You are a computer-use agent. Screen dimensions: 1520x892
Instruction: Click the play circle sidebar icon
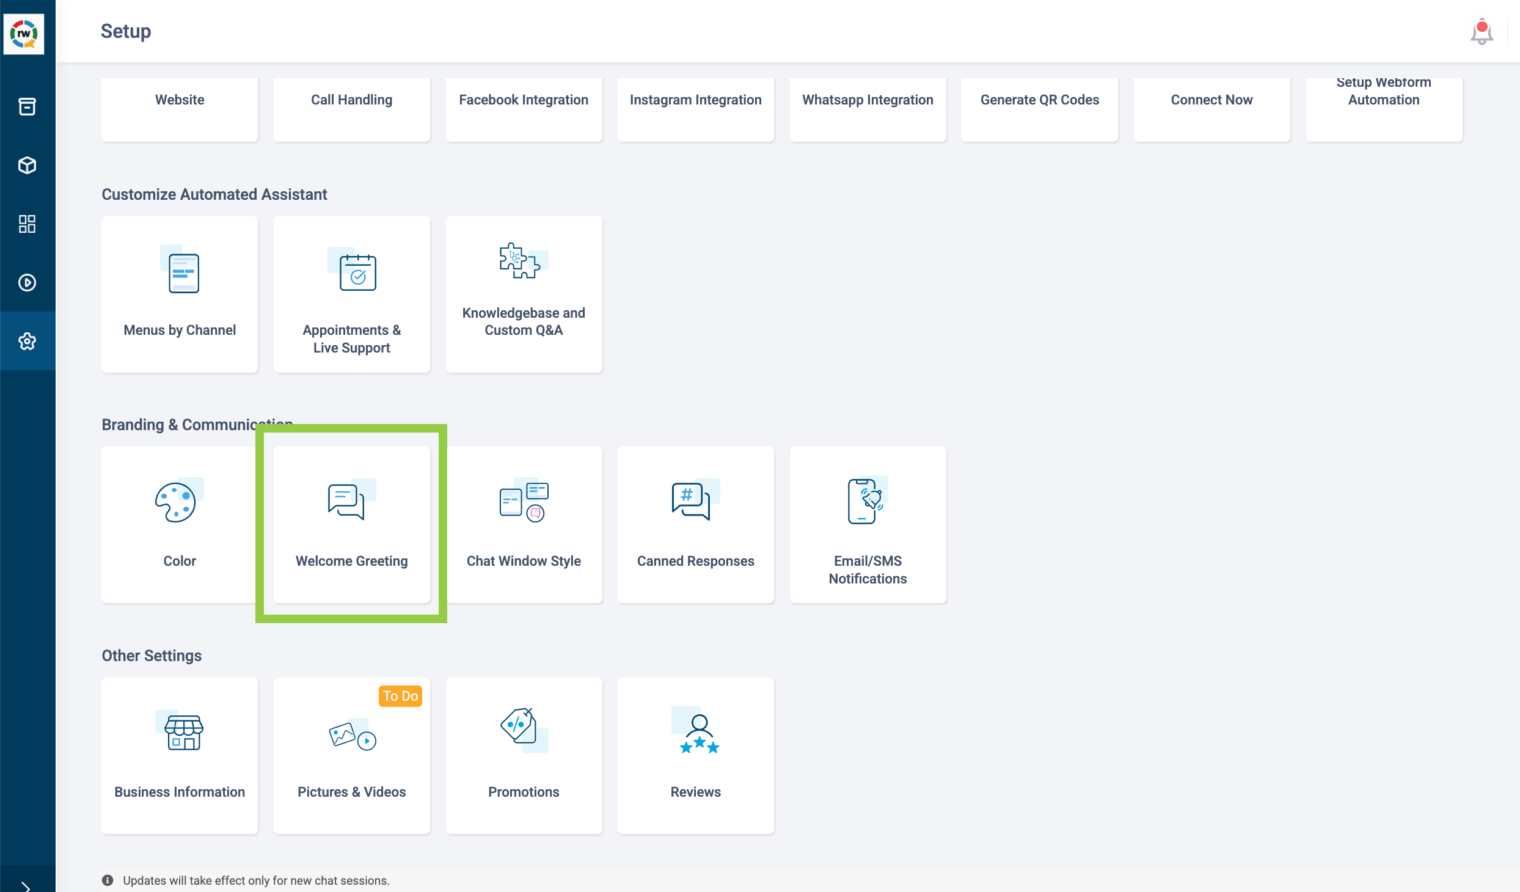pos(27,282)
